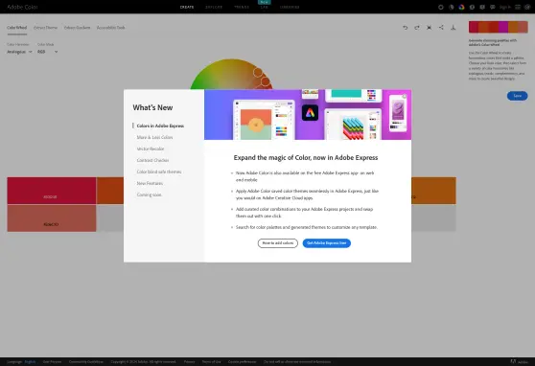The width and height of the screenshot is (535, 366).
Task: Expand the RGB color mode dropdown
Action: tap(47, 52)
